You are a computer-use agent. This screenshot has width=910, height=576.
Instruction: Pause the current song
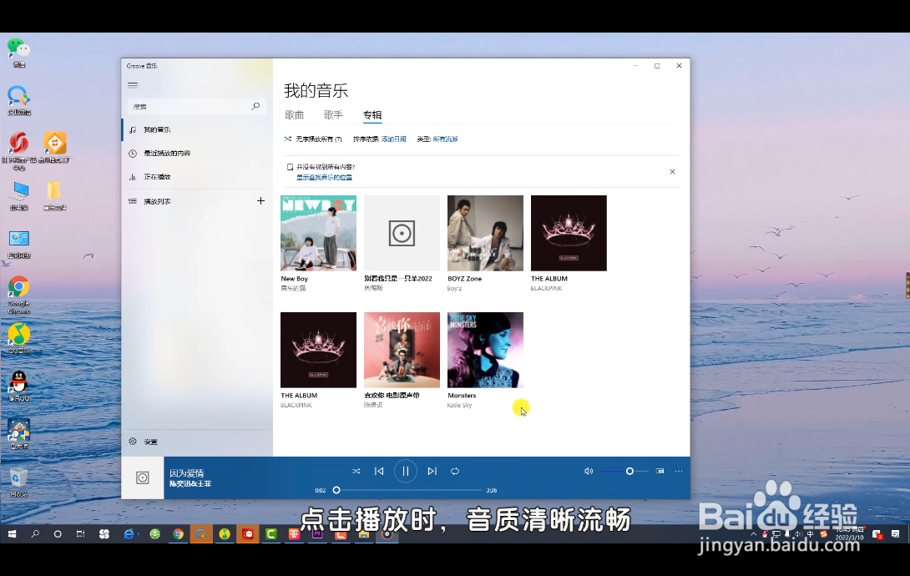(x=406, y=471)
